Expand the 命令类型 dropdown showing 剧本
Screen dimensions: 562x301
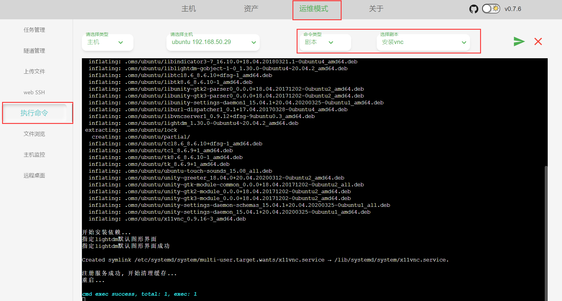pos(325,42)
